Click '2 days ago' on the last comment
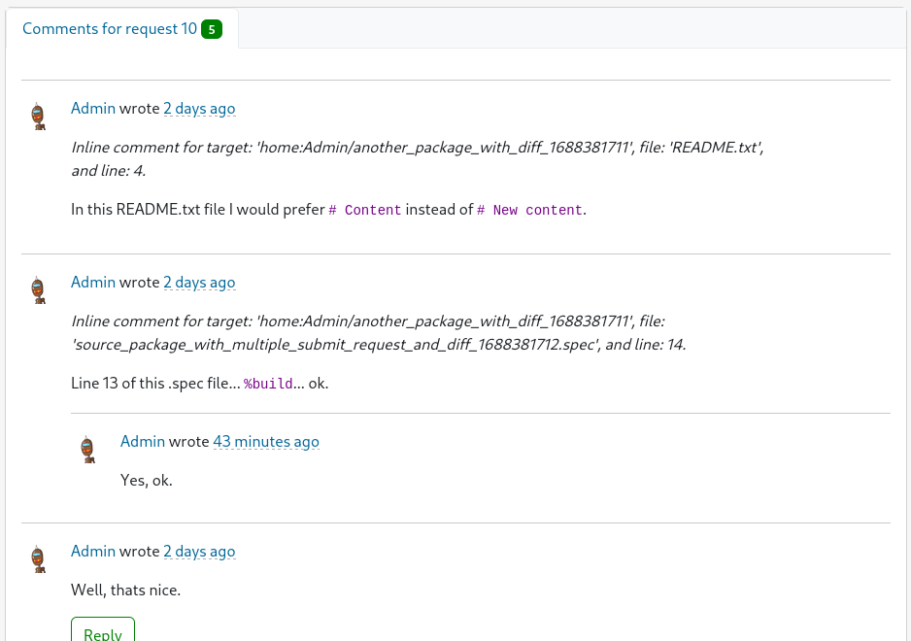911x641 pixels. [199, 551]
